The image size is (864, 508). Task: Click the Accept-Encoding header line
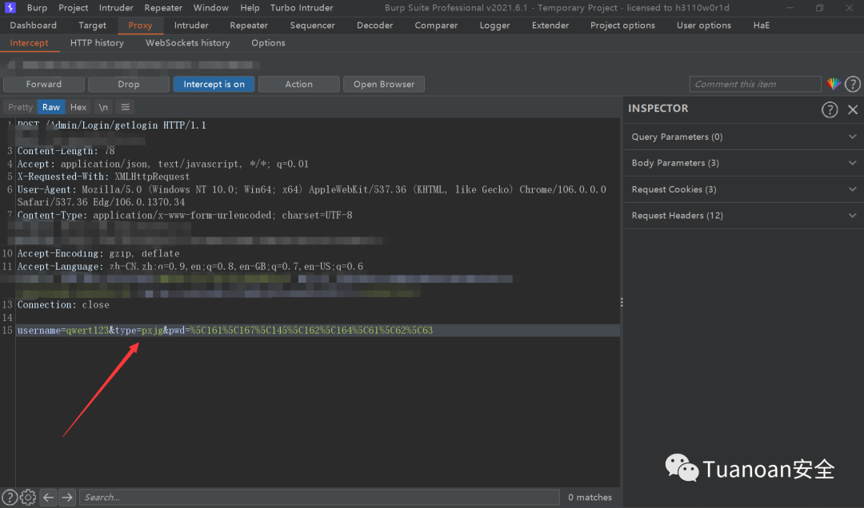click(98, 253)
